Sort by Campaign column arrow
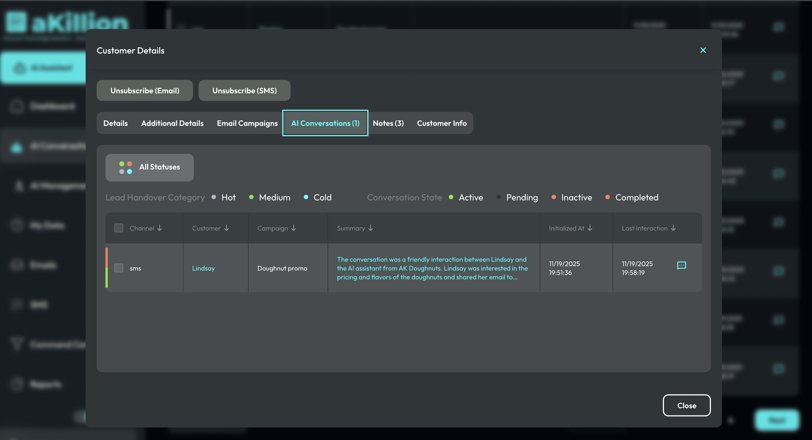 (x=294, y=228)
